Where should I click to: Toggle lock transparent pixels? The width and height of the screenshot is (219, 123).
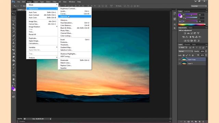click(x=184, y=55)
